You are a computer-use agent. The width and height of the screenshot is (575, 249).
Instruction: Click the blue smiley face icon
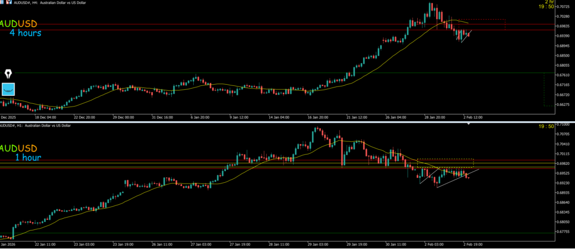[8, 89]
